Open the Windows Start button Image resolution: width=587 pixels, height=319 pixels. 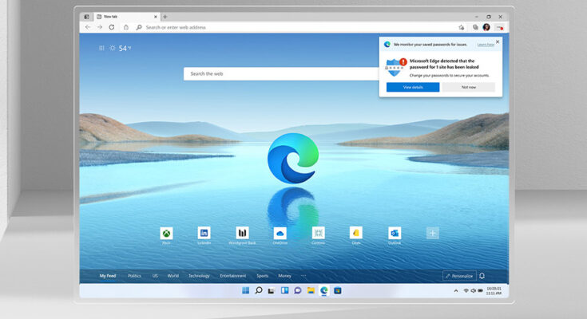(246, 290)
